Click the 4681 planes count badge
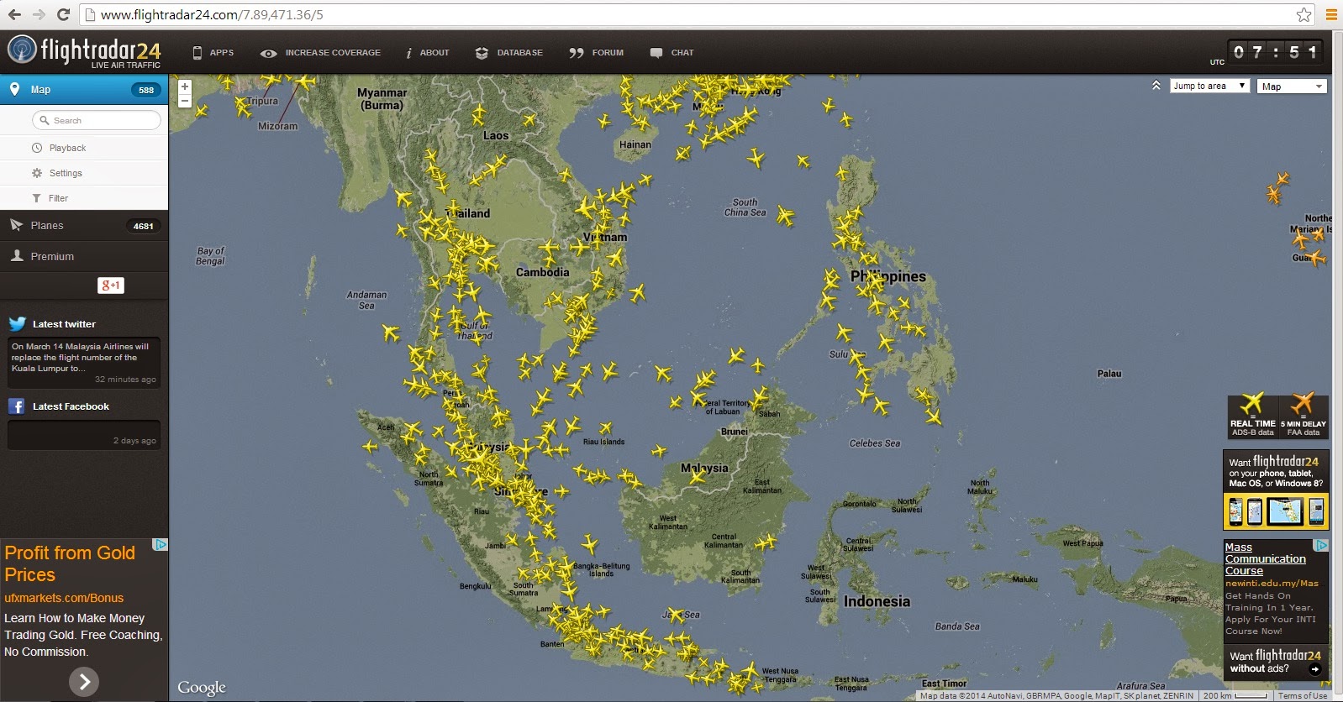The width and height of the screenshot is (1343, 702). click(144, 226)
